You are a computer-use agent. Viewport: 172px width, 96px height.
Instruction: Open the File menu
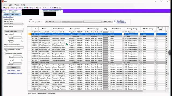click(5, 5)
